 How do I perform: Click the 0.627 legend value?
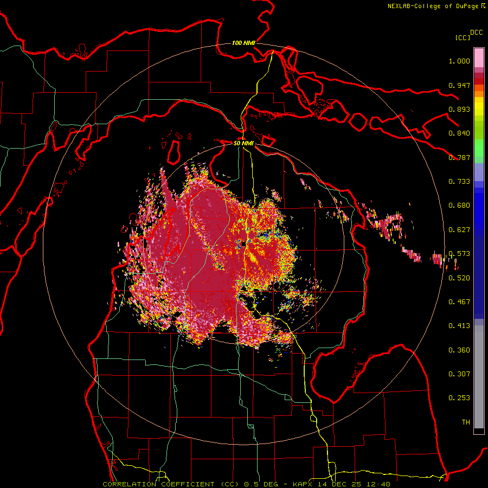point(459,230)
